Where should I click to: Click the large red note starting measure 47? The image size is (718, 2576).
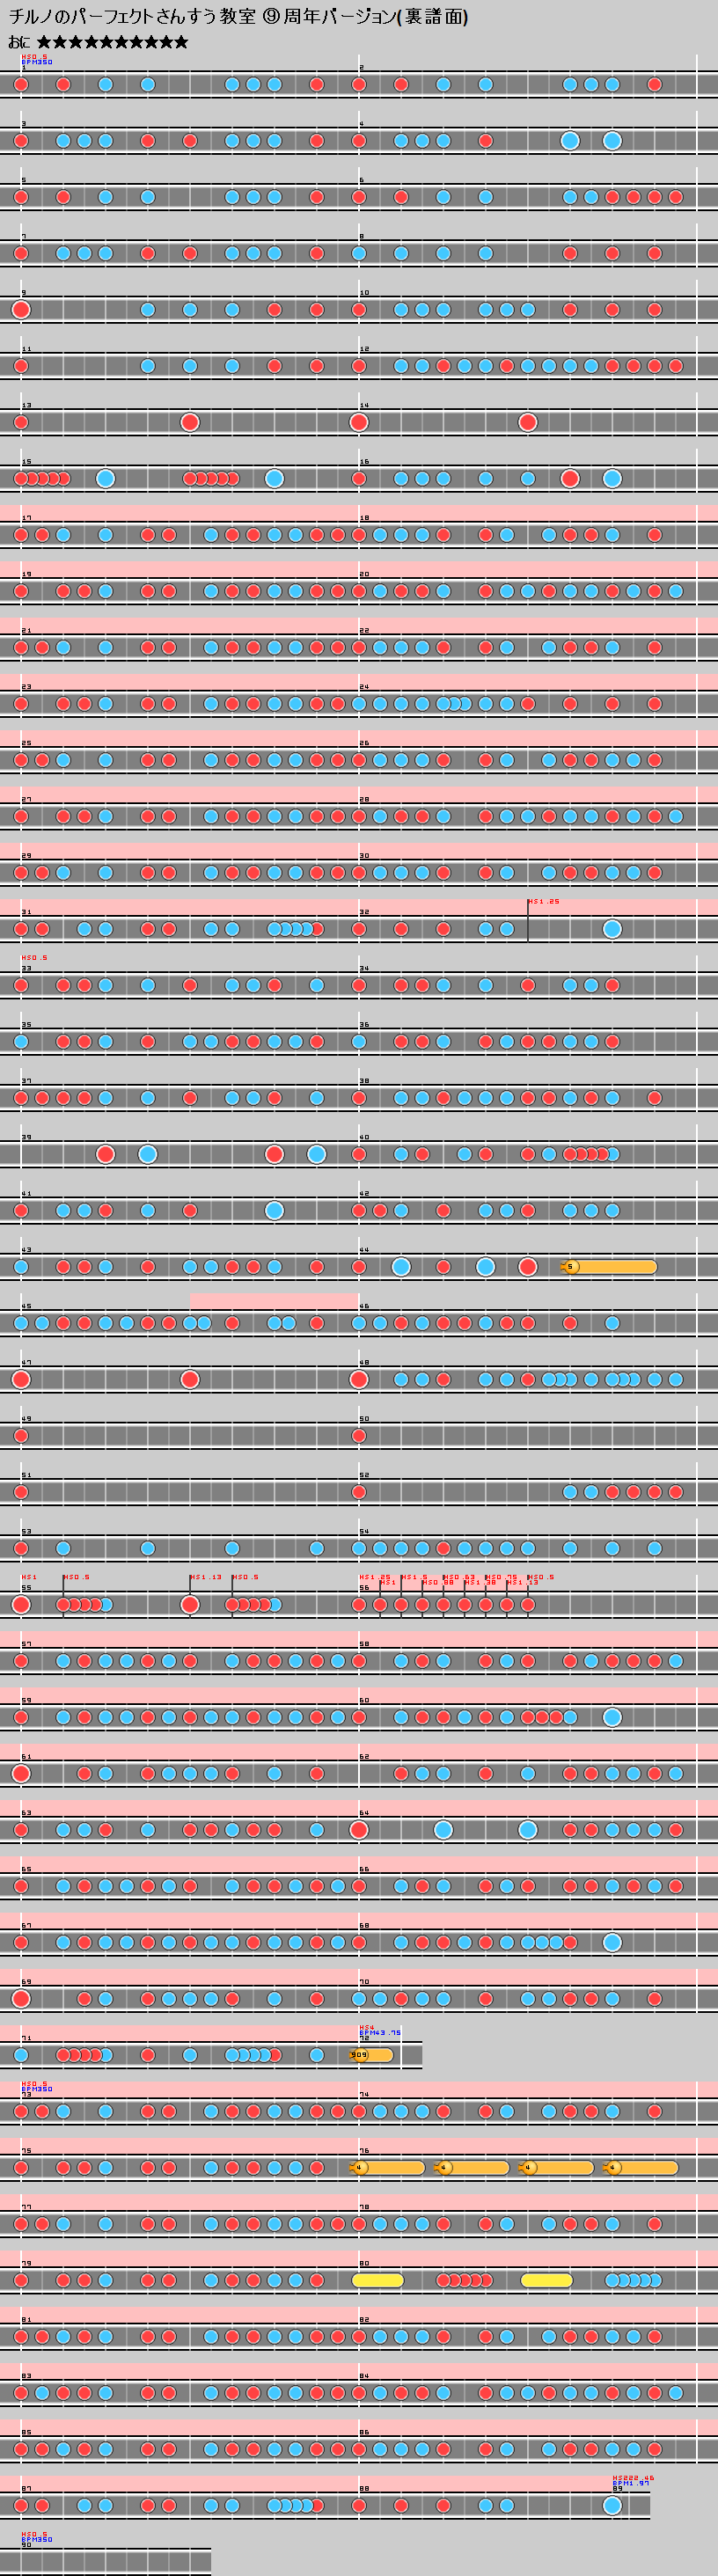coord(21,1380)
